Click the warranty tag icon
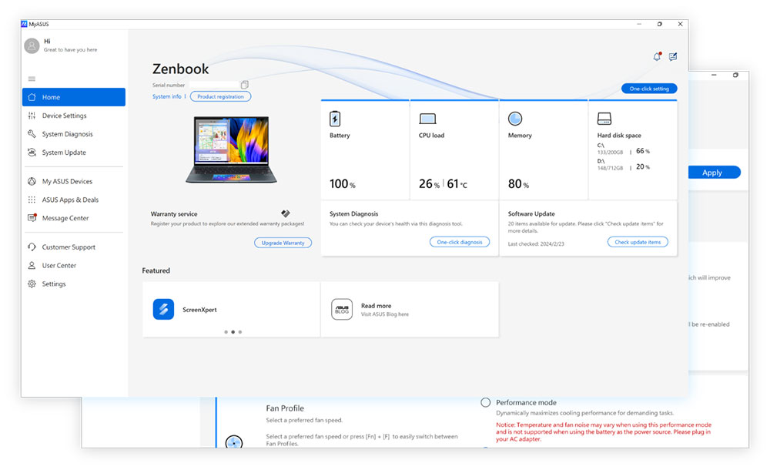The height and width of the screenshot is (470, 770). [x=286, y=213]
